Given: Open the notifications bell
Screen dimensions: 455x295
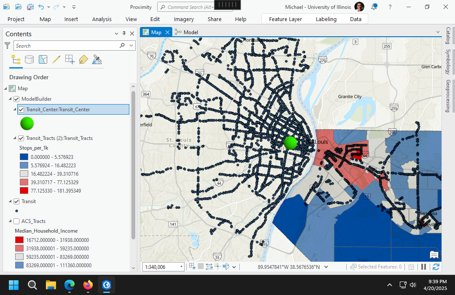Looking at the screenshot, I should pos(374,7).
